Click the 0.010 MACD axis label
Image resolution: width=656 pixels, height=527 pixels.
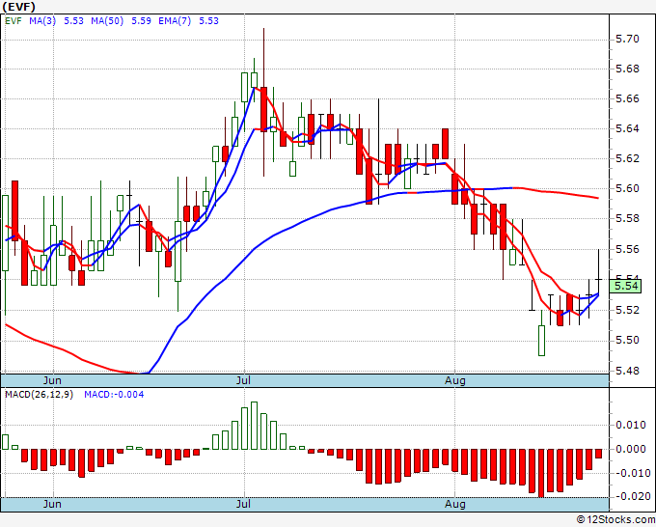[x=631, y=426]
